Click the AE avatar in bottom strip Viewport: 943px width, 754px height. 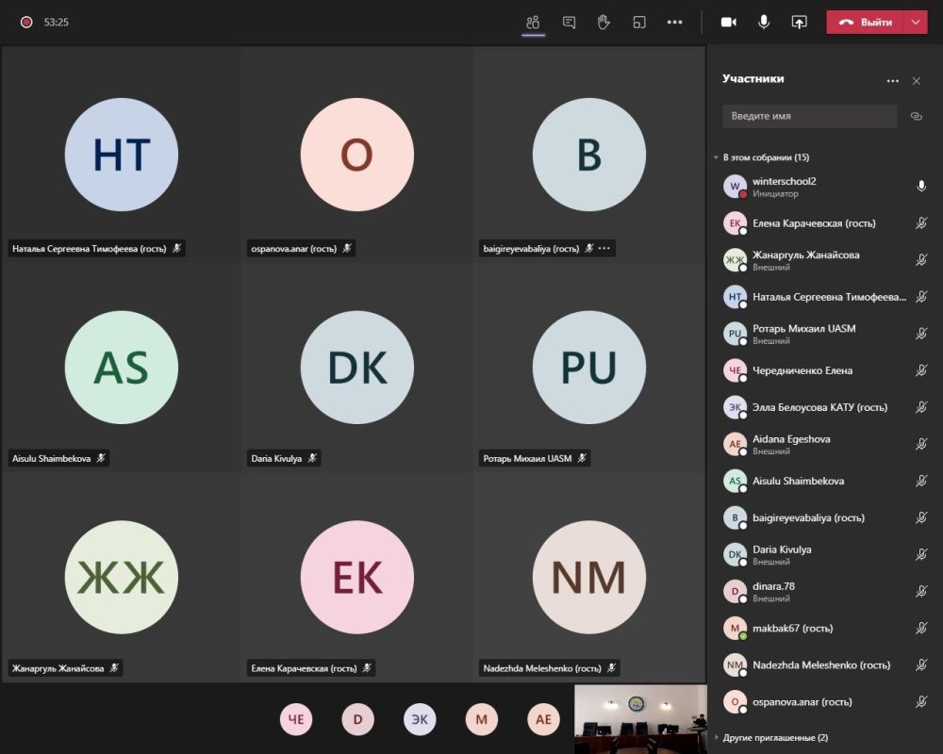544,719
